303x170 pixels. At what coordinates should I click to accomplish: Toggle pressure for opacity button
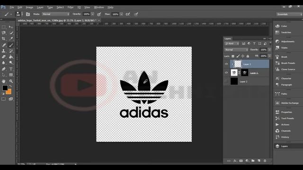pos(99,14)
